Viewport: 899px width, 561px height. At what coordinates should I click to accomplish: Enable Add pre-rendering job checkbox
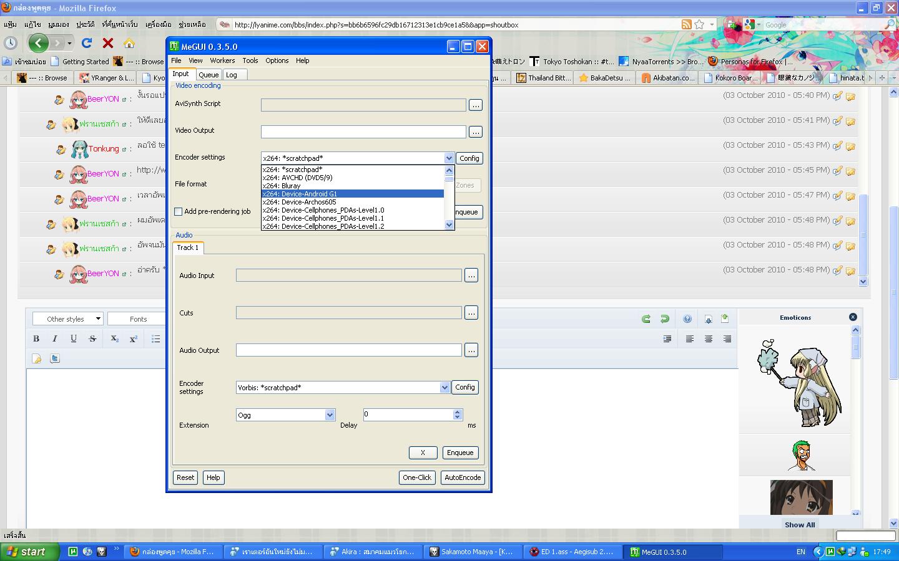point(179,211)
